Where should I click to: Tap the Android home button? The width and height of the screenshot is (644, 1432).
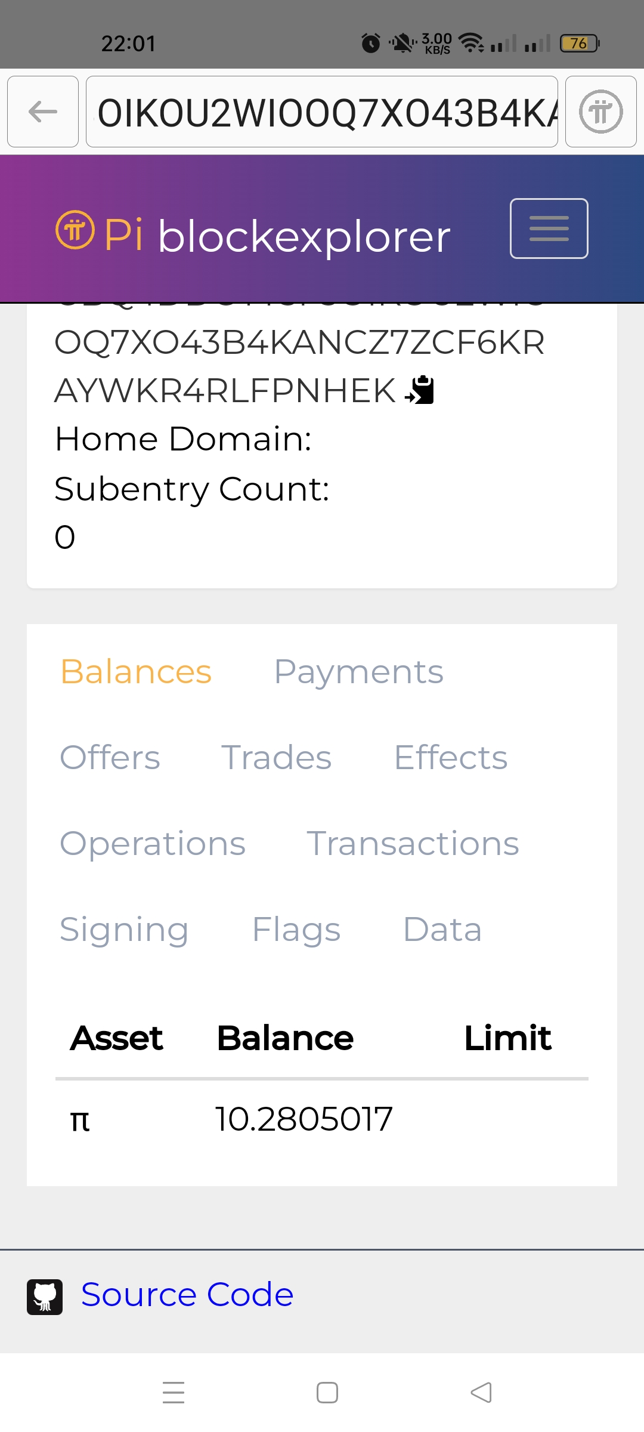pyautogui.click(x=327, y=1393)
